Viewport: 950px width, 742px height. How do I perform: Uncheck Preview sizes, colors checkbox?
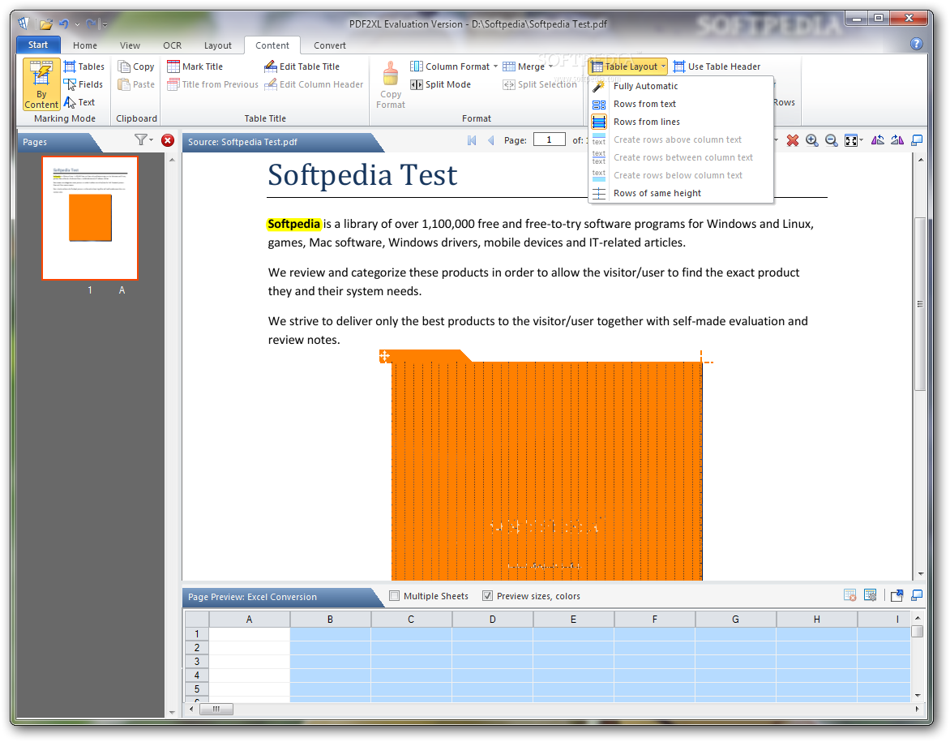[x=487, y=596]
